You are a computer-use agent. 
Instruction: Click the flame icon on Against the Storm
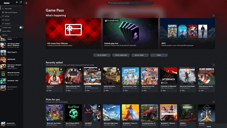pyautogui.click(x=118, y=69)
